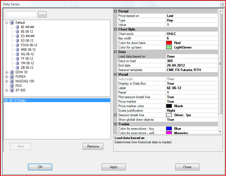Screen dimensions: 226x176
Task: Click Load data based on Days value
Action: [192, 56]
